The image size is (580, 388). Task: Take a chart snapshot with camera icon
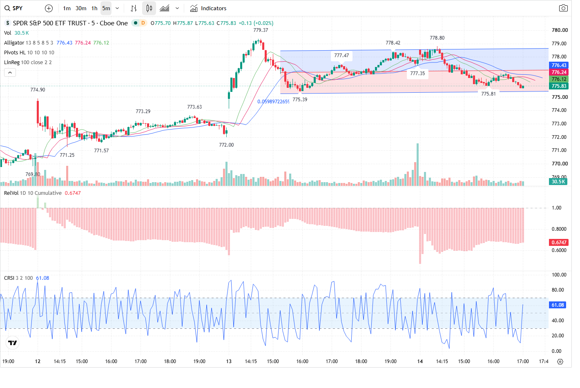[x=563, y=8]
